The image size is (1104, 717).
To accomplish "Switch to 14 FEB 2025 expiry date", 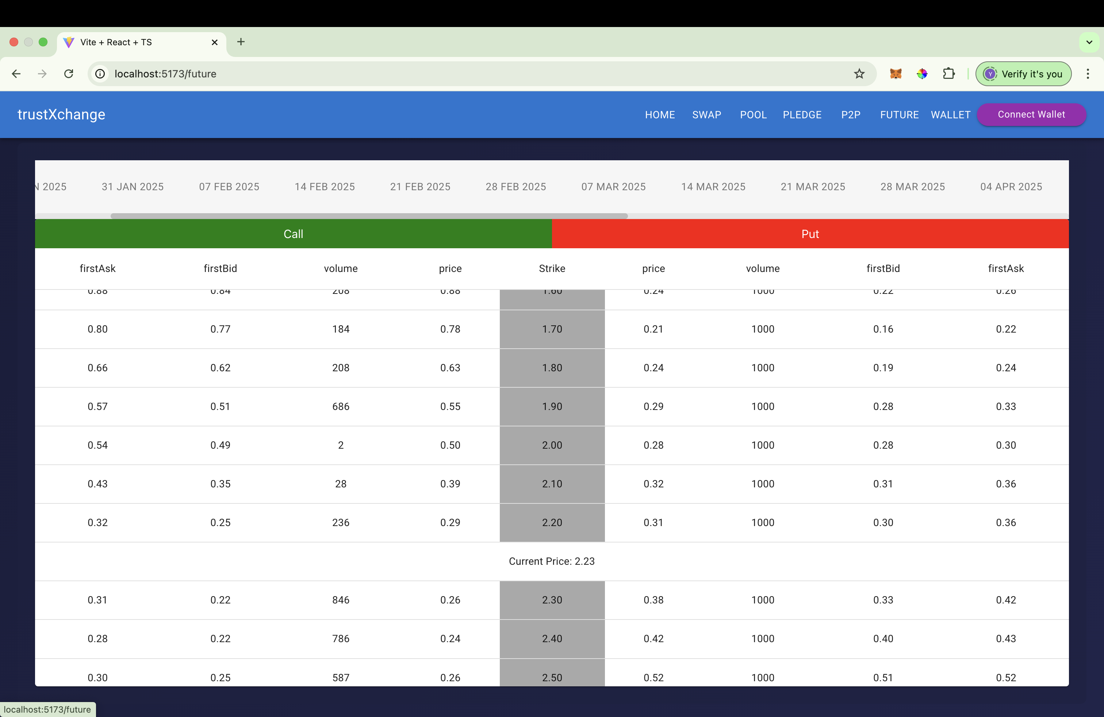I will pos(324,187).
